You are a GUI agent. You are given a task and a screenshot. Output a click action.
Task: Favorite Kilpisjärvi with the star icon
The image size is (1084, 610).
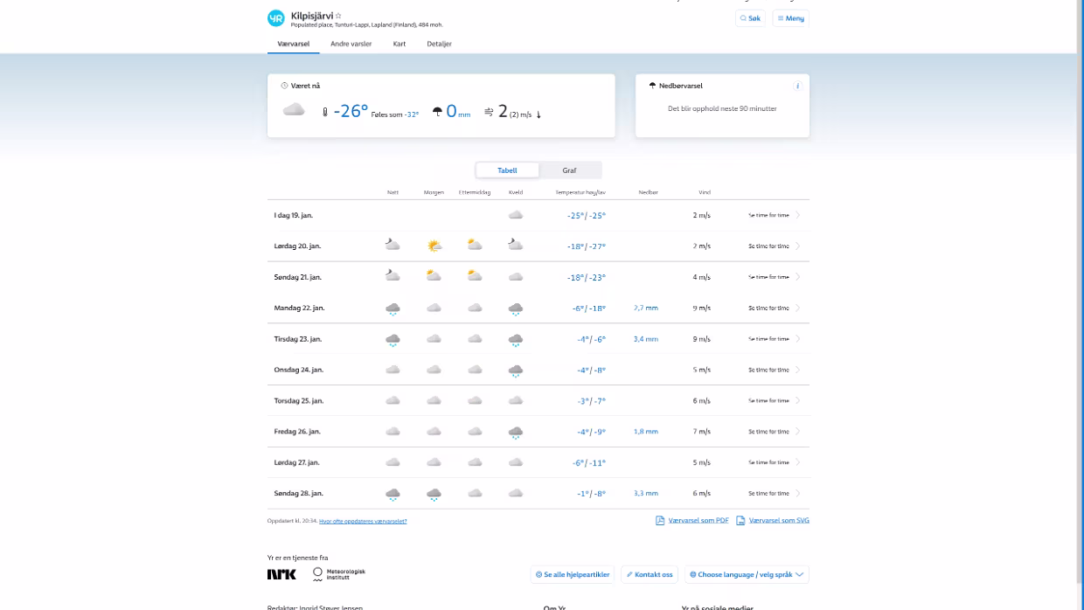pyautogui.click(x=339, y=16)
